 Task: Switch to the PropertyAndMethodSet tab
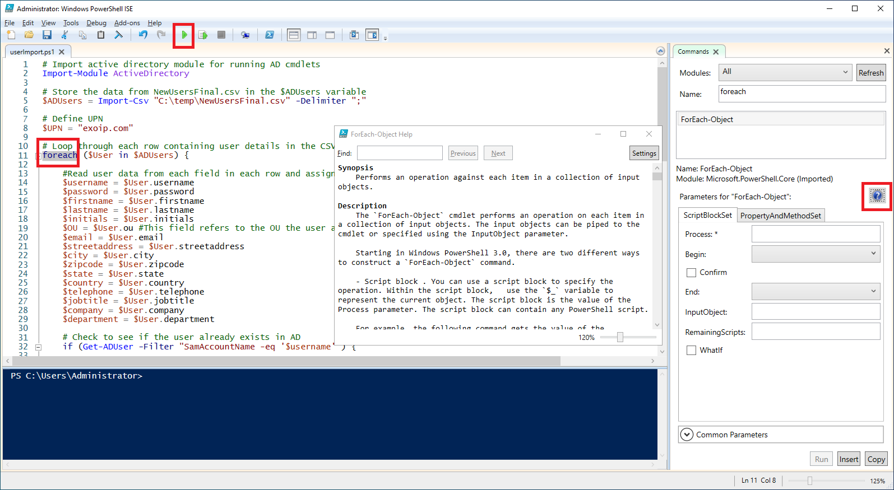coord(780,216)
